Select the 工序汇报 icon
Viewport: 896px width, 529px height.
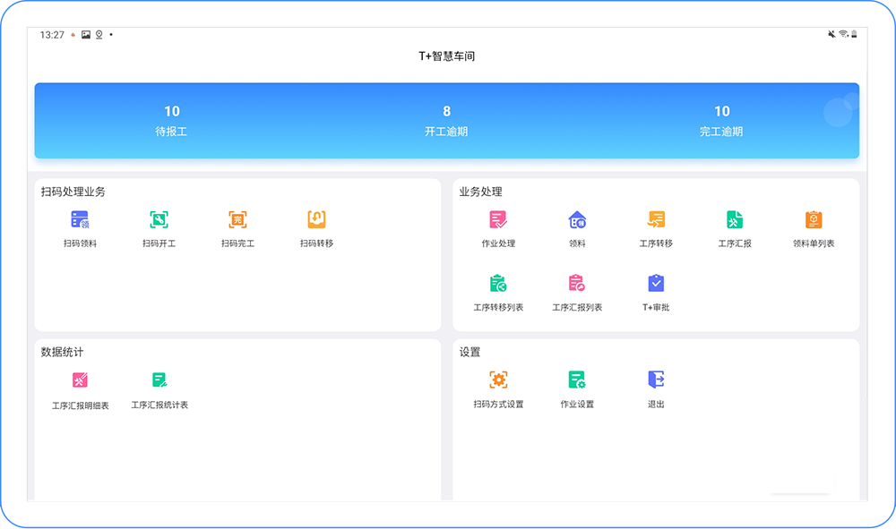(x=735, y=220)
